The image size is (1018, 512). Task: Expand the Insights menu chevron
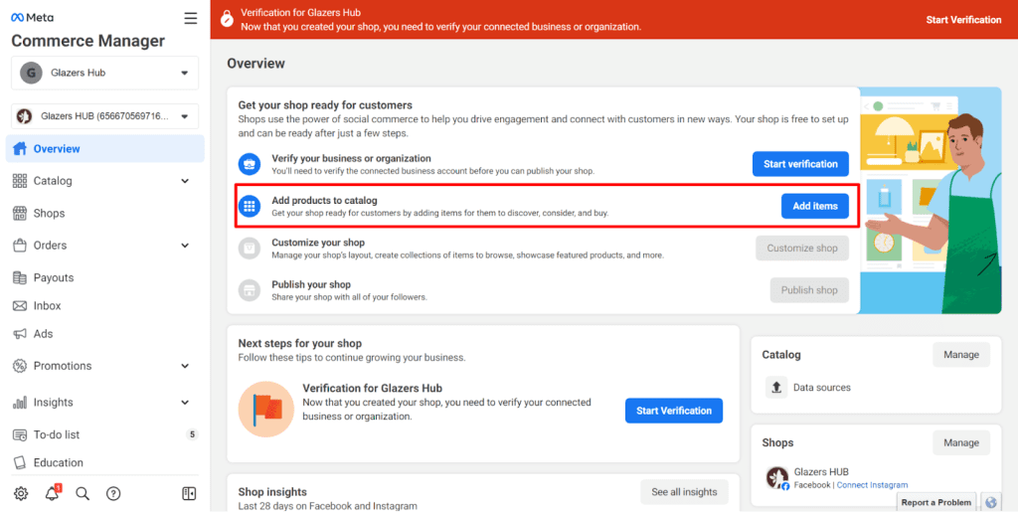[185, 403]
